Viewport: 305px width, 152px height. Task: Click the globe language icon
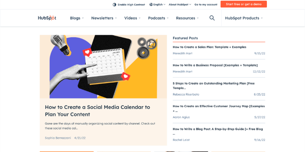click(x=151, y=5)
